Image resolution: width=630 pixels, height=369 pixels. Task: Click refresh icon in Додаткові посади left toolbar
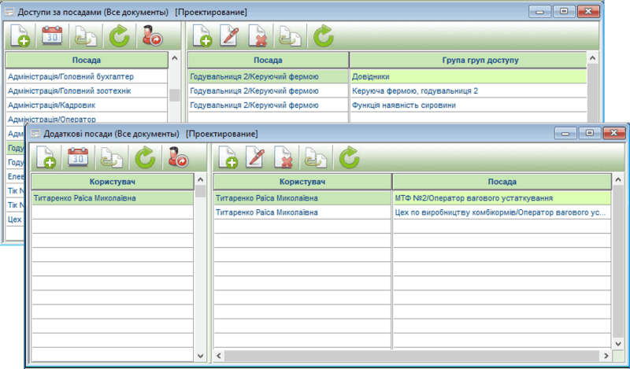tap(144, 158)
